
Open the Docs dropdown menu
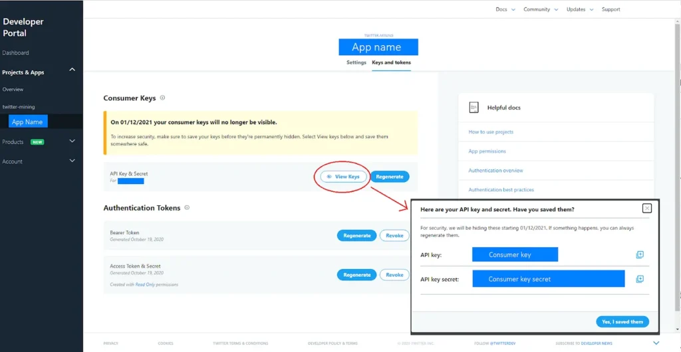point(505,9)
